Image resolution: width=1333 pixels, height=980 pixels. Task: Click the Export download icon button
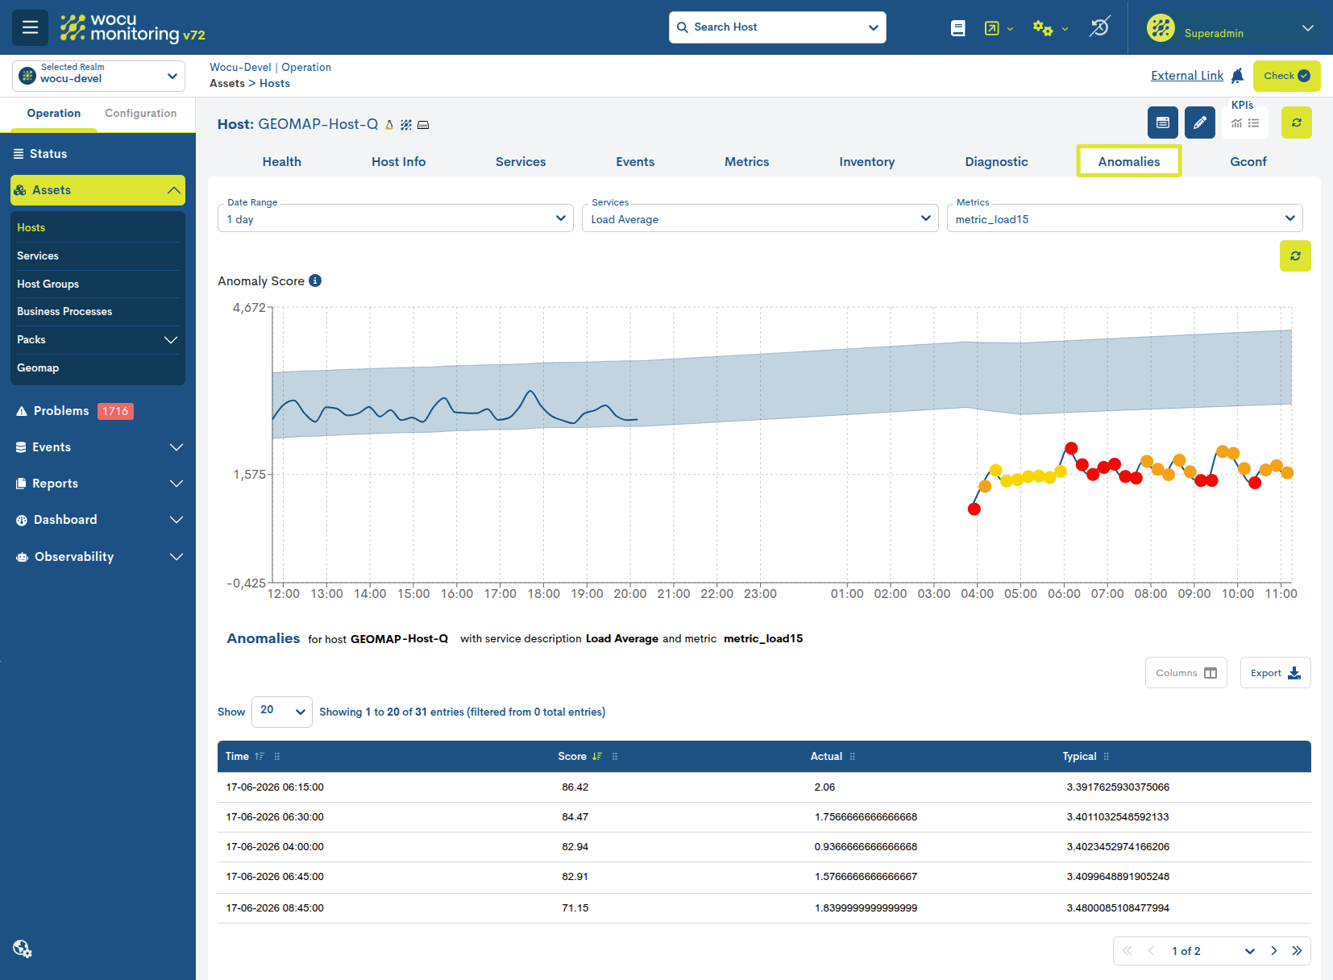coord(1275,673)
